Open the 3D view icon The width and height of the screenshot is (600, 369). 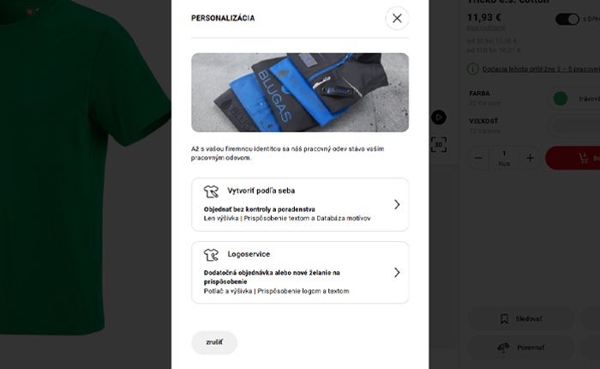tap(439, 144)
